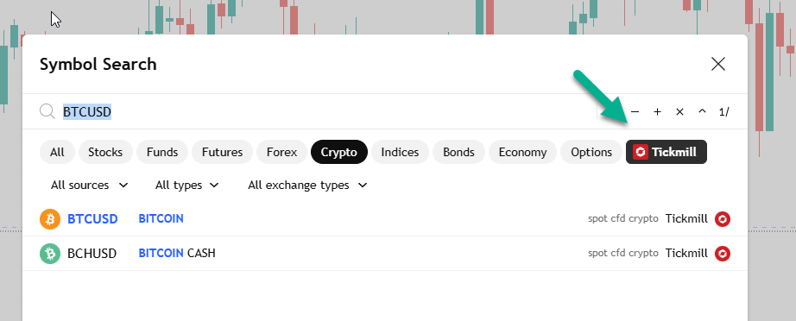Open the All exchange types dropdown
Viewport: 796px width, 321px height.
coord(307,186)
